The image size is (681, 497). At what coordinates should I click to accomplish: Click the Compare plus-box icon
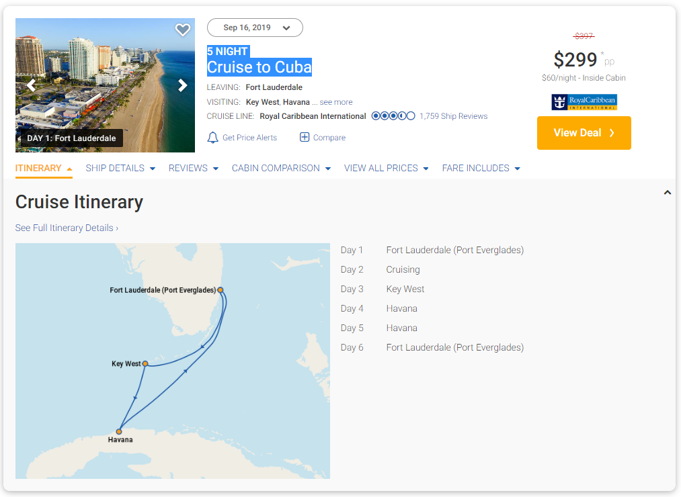[305, 138]
